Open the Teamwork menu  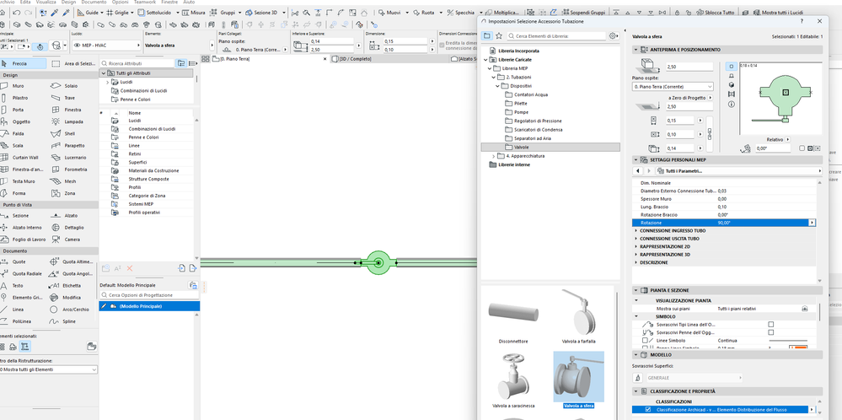click(x=144, y=3)
